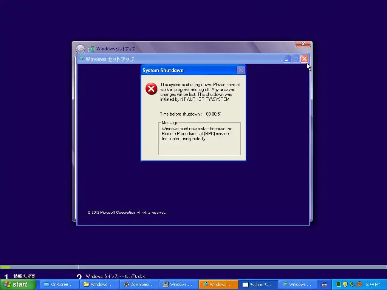
Task: Open the folder-icon Windows taskbar button
Action: pyautogui.click(x=99, y=284)
